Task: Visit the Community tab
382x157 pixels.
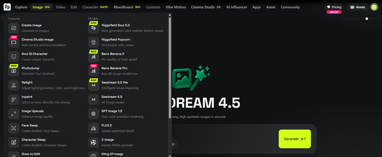Action: coord(290,7)
